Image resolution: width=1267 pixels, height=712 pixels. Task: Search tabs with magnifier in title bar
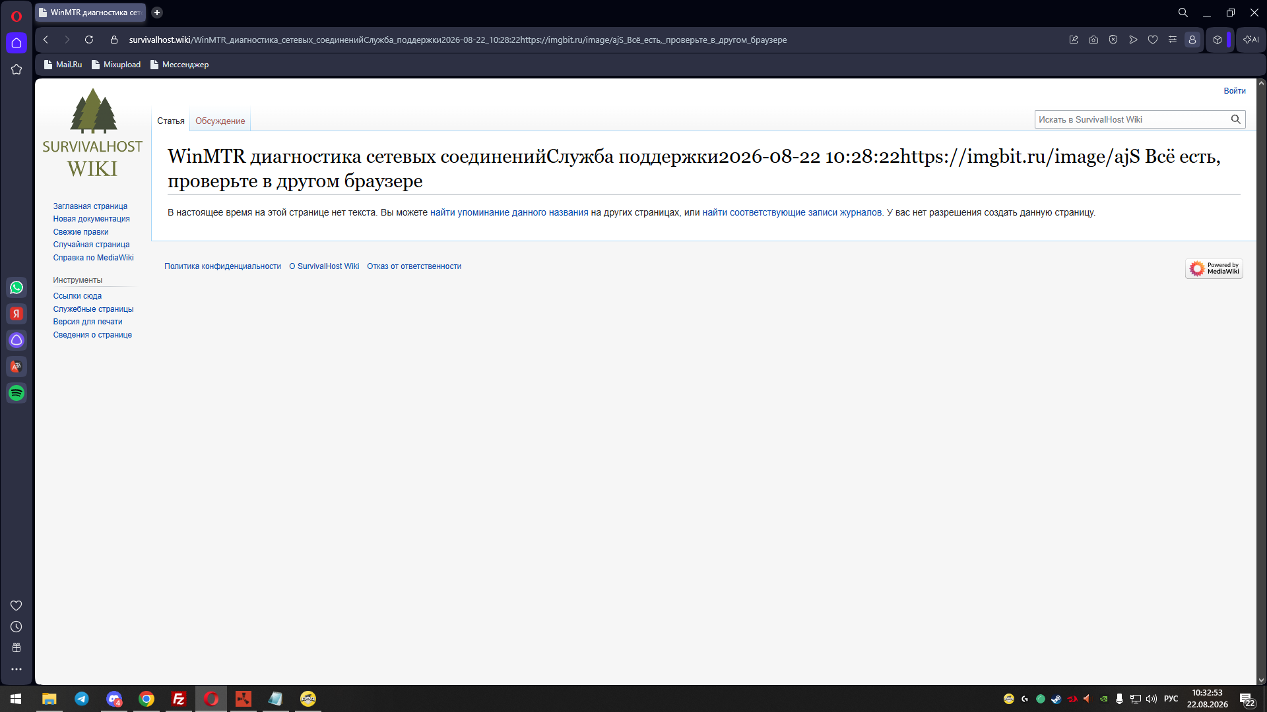(x=1183, y=13)
